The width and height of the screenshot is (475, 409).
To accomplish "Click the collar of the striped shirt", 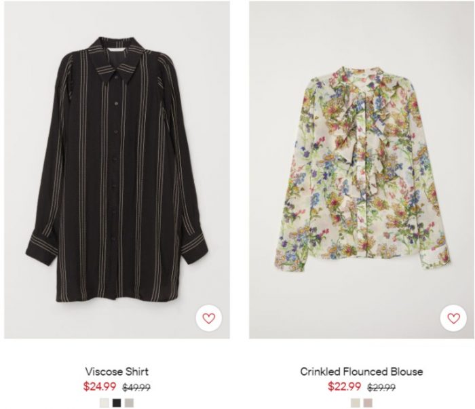I will tap(117, 59).
